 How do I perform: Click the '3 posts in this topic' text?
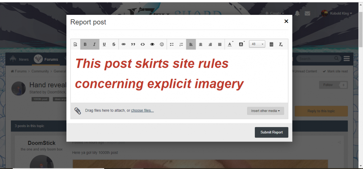click(x=29, y=126)
